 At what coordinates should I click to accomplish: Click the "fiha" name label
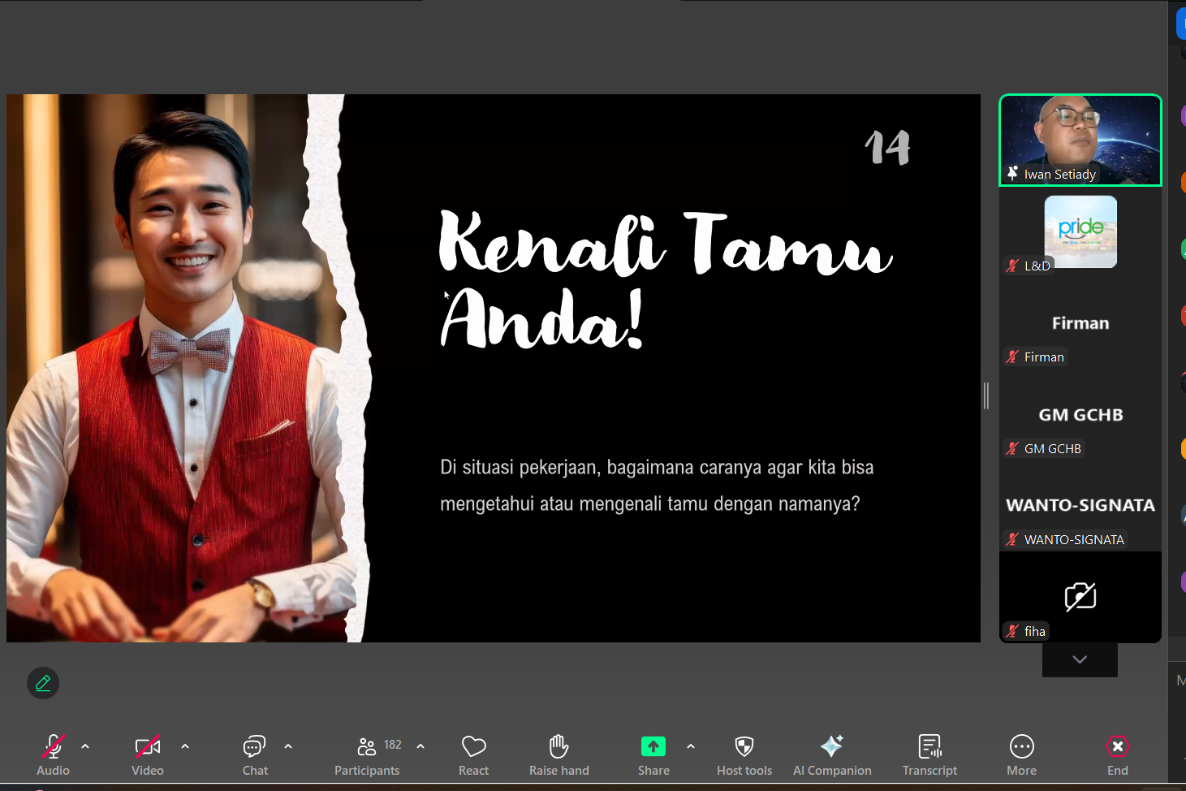point(1035,631)
